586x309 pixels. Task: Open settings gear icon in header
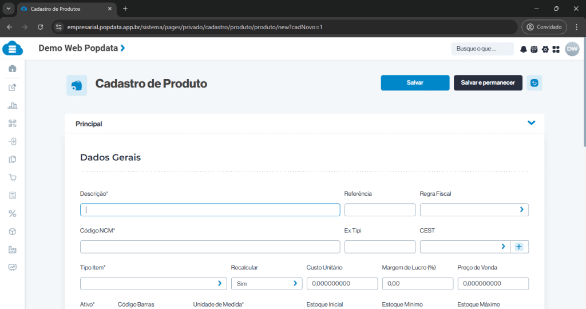pos(545,49)
